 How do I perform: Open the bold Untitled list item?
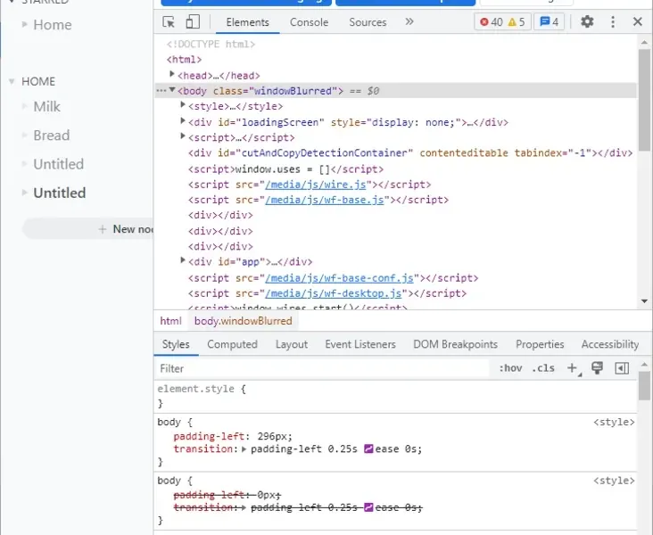(x=60, y=193)
